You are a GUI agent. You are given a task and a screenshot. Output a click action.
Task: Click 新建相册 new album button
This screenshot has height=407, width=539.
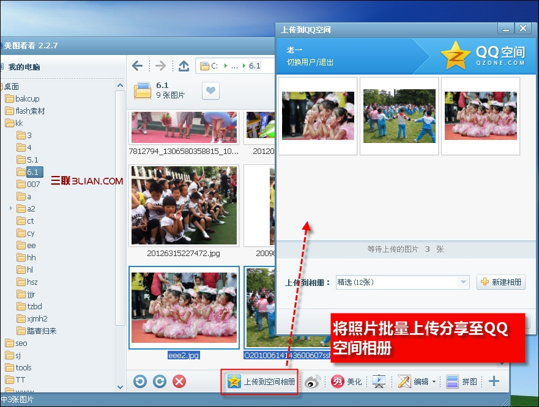click(501, 282)
